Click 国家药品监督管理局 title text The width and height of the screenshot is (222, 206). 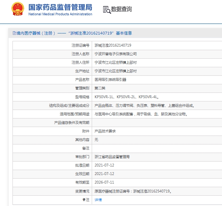pyautogui.click(x=60, y=7)
